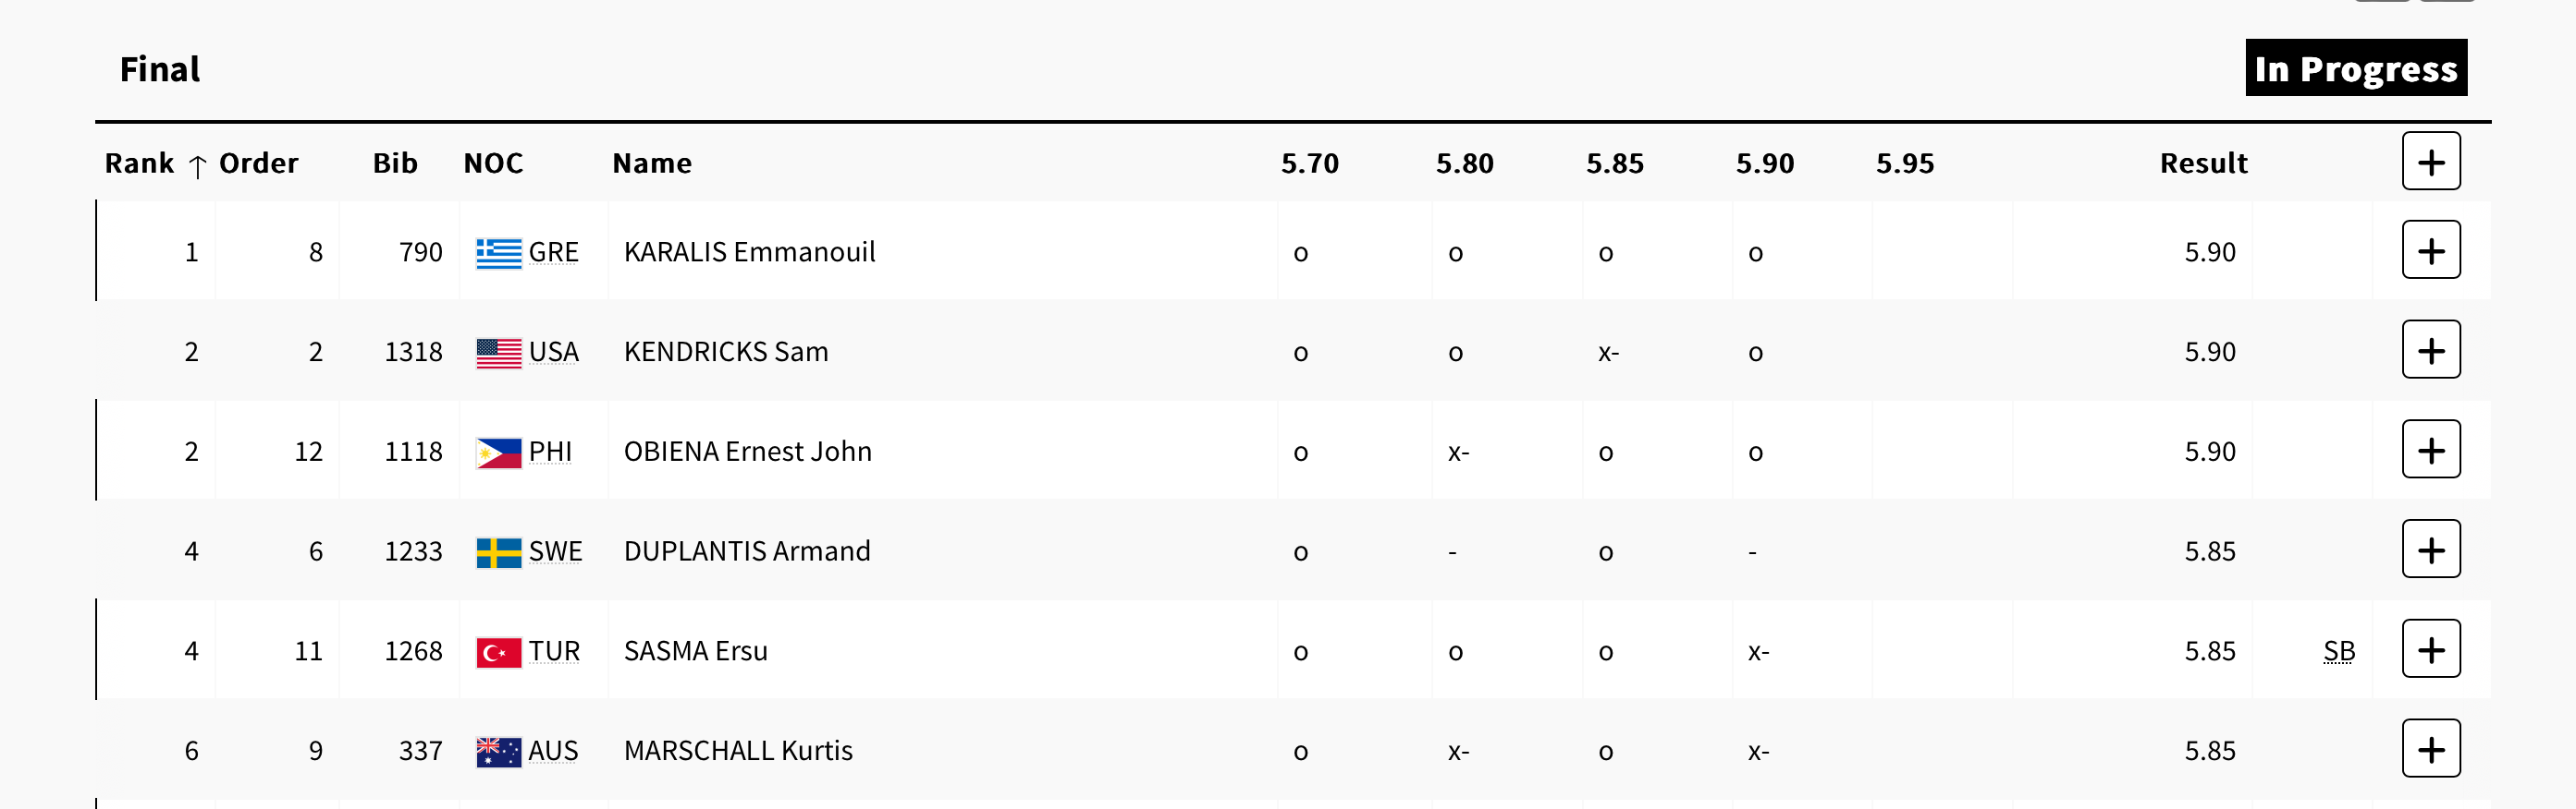Expand details for DUPLANTIS Armand row
The height and width of the screenshot is (809, 2576).
click(x=2431, y=549)
